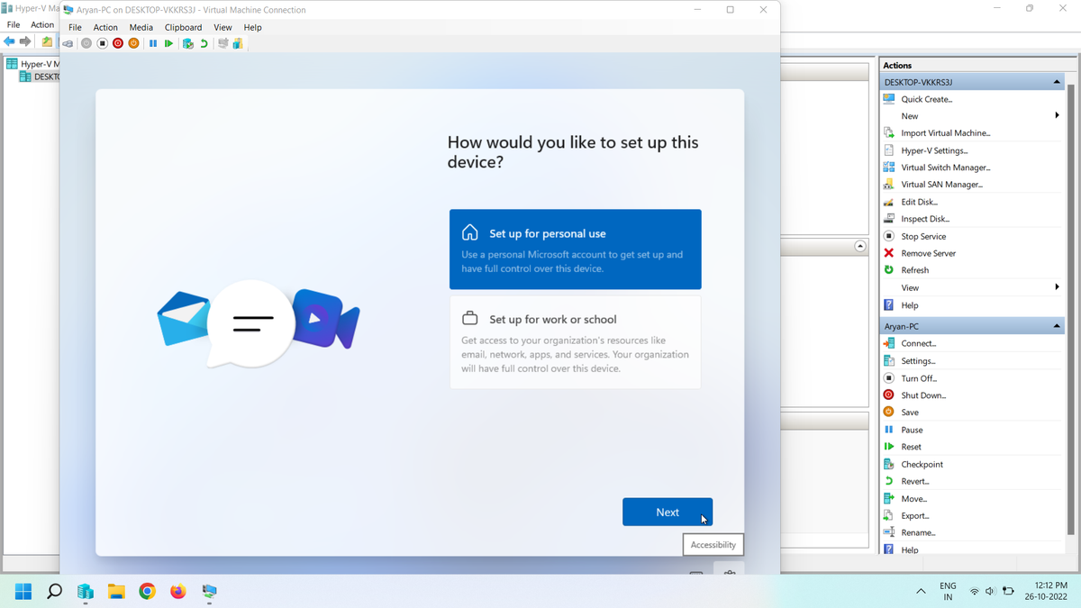The image size is (1081, 608).
Task: Open taskbar Search
Action: click(x=54, y=592)
